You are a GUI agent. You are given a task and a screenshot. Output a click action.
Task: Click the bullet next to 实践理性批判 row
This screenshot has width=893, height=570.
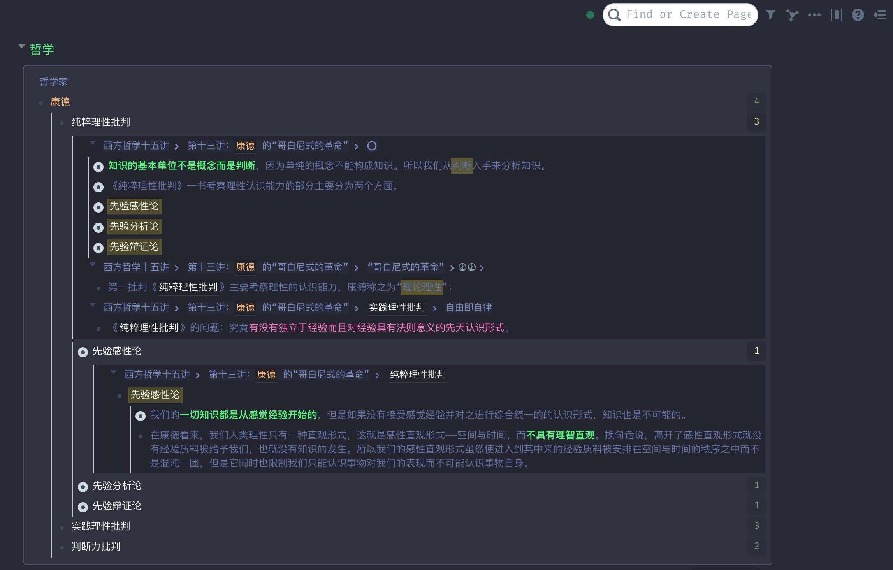[x=62, y=527]
